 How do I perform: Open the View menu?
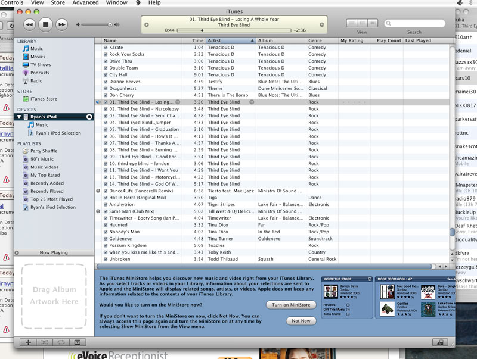coord(37,3)
